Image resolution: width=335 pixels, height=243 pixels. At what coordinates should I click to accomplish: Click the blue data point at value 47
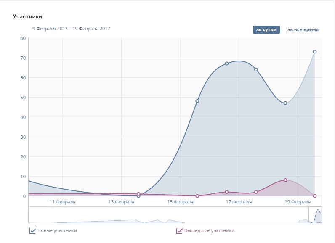[285, 103]
